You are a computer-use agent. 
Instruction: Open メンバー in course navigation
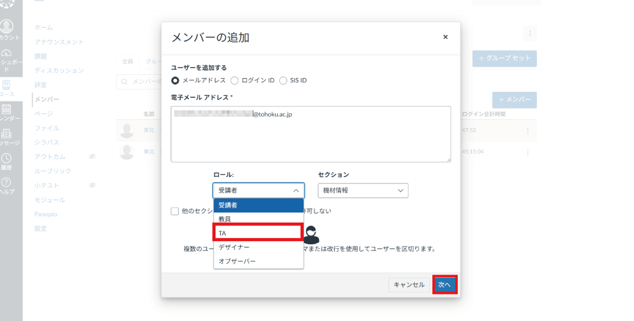pos(47,99)
